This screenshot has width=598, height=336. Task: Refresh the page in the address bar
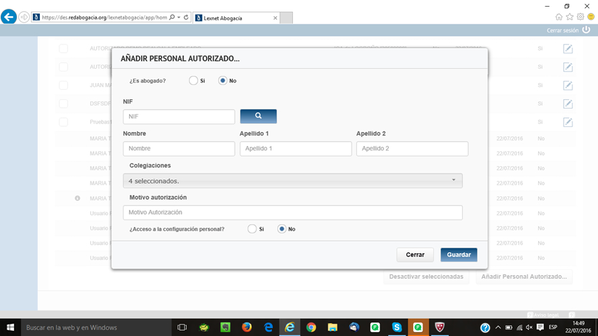(x=186, y=18)
